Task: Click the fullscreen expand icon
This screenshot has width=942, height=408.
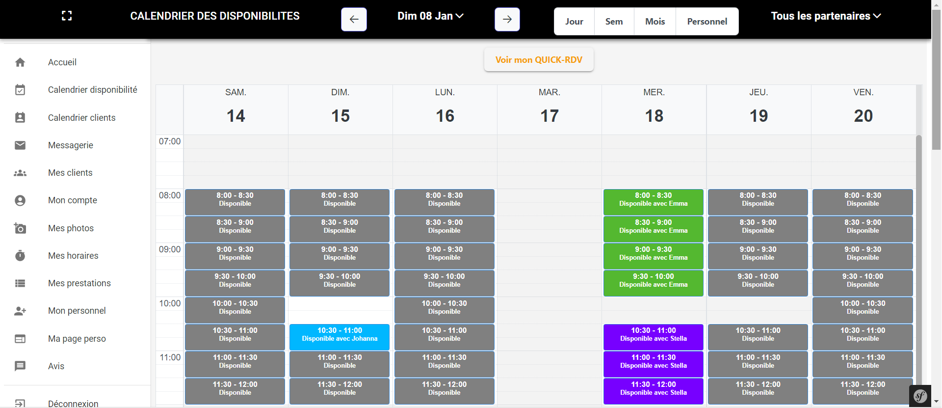Action: click(x=67, y=16)
